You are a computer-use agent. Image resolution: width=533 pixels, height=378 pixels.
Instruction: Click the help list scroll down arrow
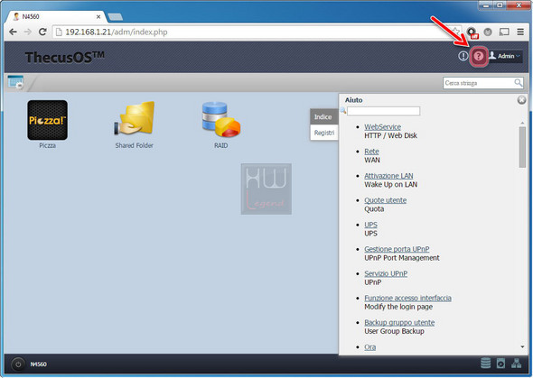tap(522, 346)
